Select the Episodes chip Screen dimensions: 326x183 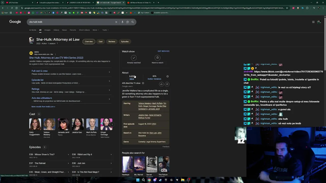[125, 41]
